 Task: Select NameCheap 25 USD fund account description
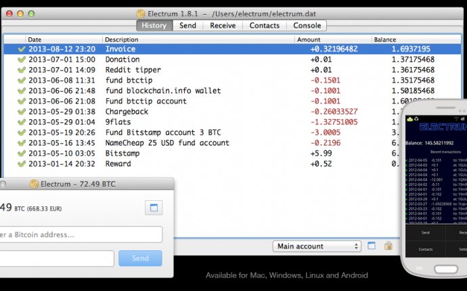[167, 143]
